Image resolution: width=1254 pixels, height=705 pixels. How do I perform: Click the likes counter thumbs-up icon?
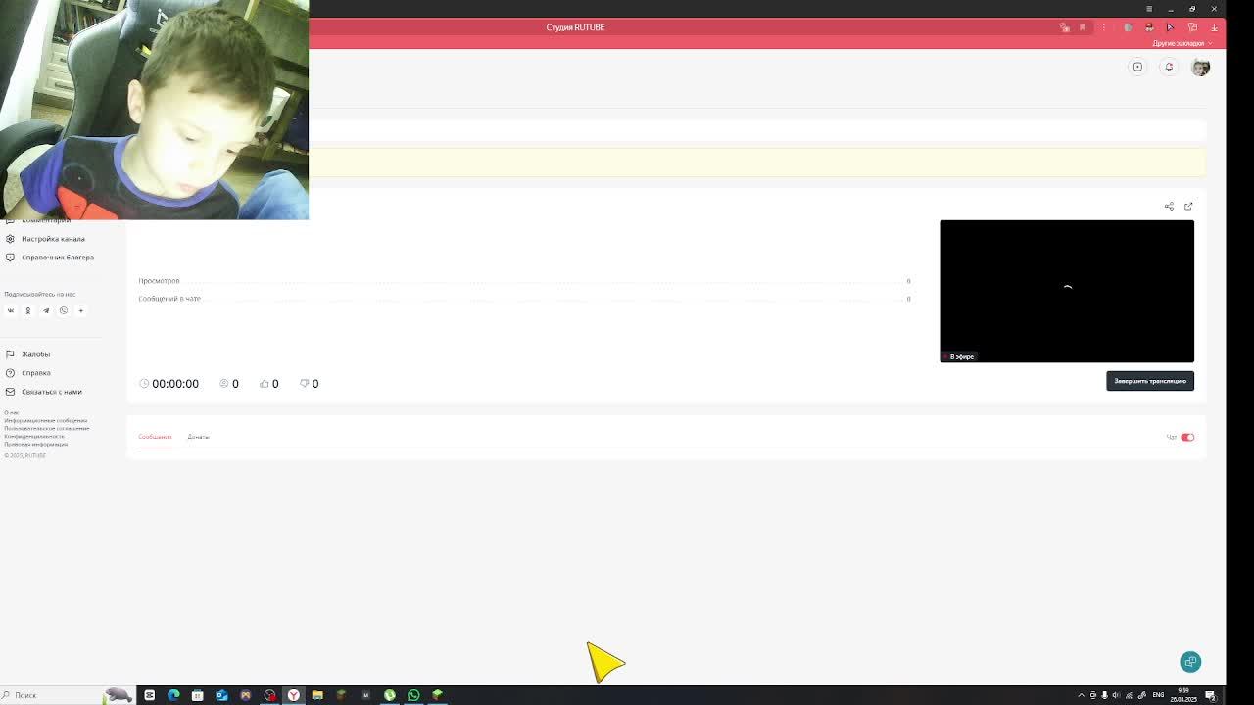point(264,384)
